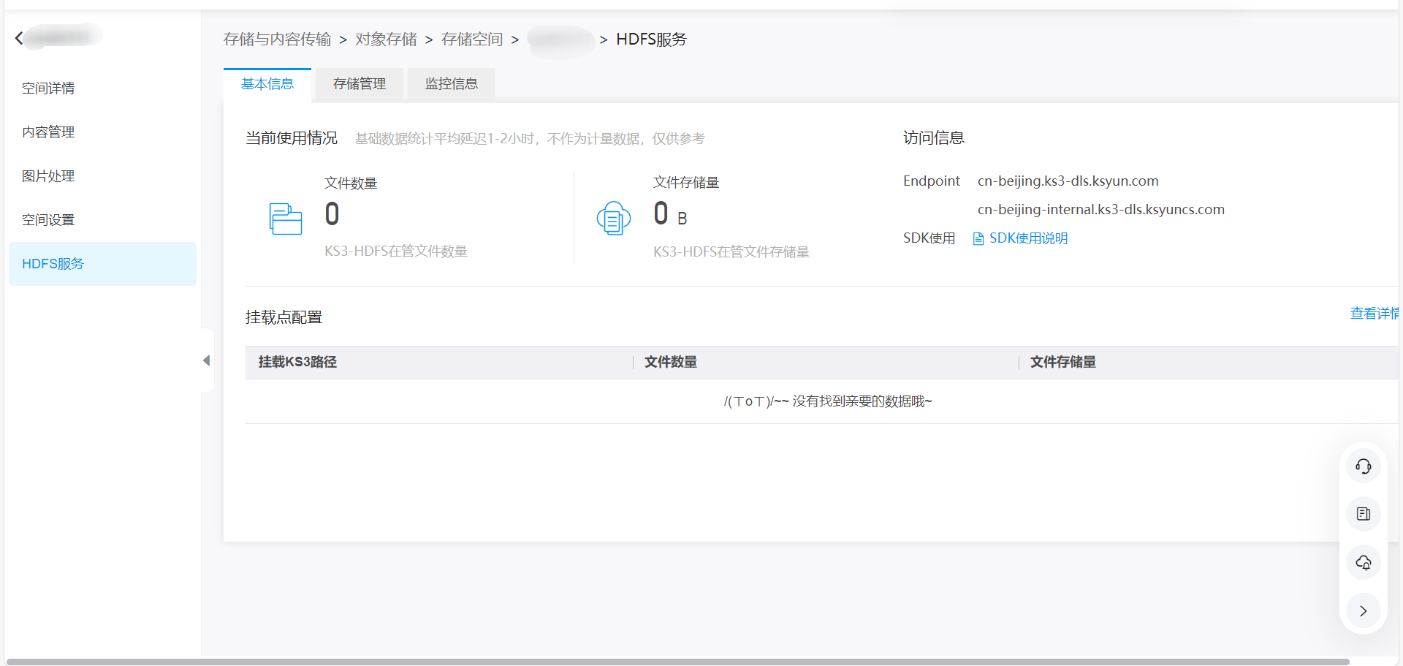Click the SDK使用 label
Image resolution: width=1403 pixels, height=666 pixels.
[929, 238]
